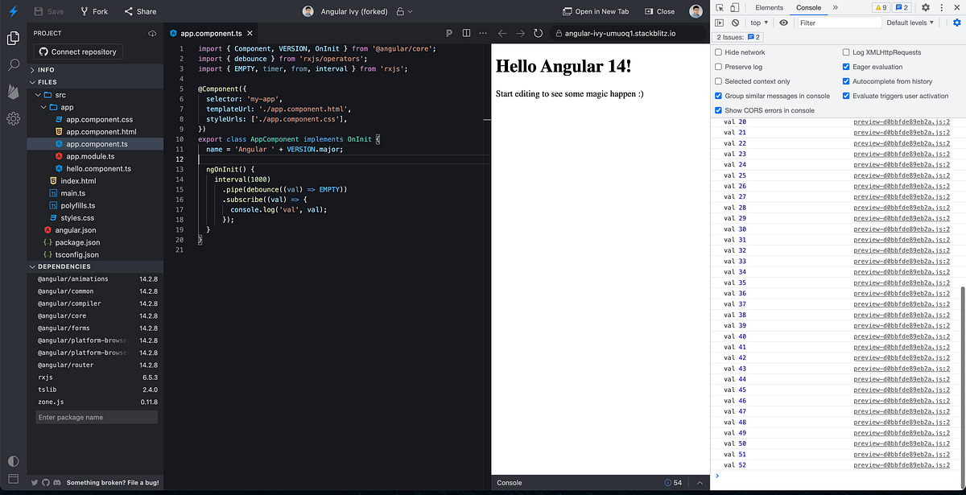Switch to the Elements tab
Screen dimensions: 966x495
click(769, 7)
